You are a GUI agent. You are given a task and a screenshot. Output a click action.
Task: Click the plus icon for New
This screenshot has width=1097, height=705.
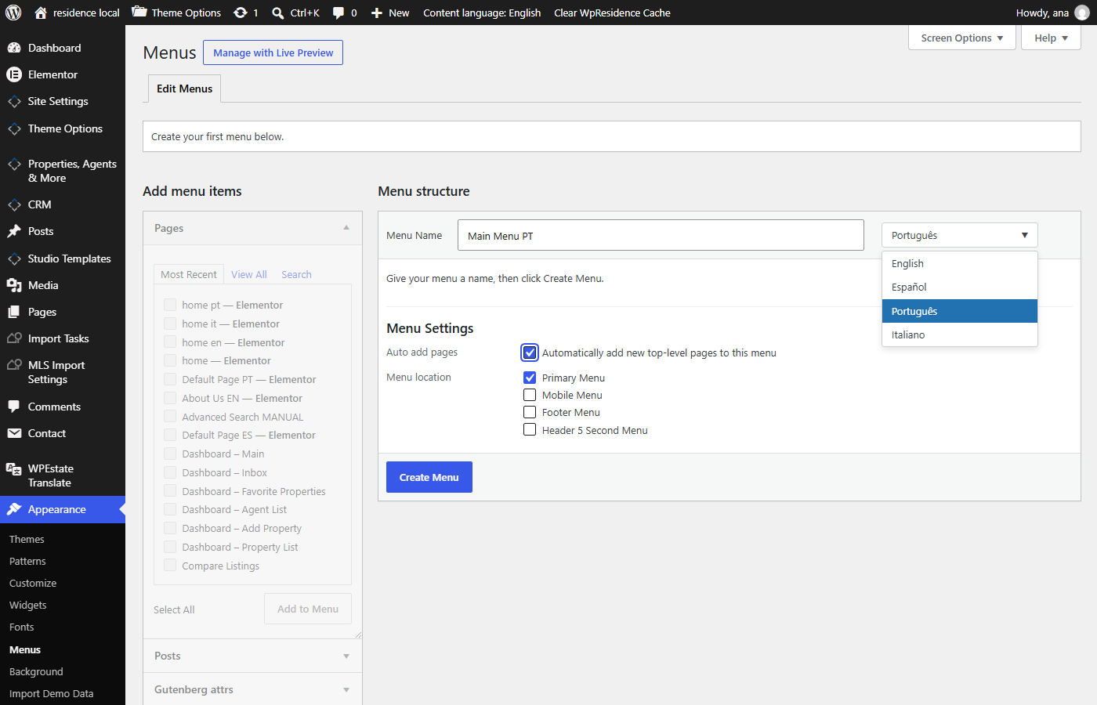pyautogui.click(x=377, y=13)
